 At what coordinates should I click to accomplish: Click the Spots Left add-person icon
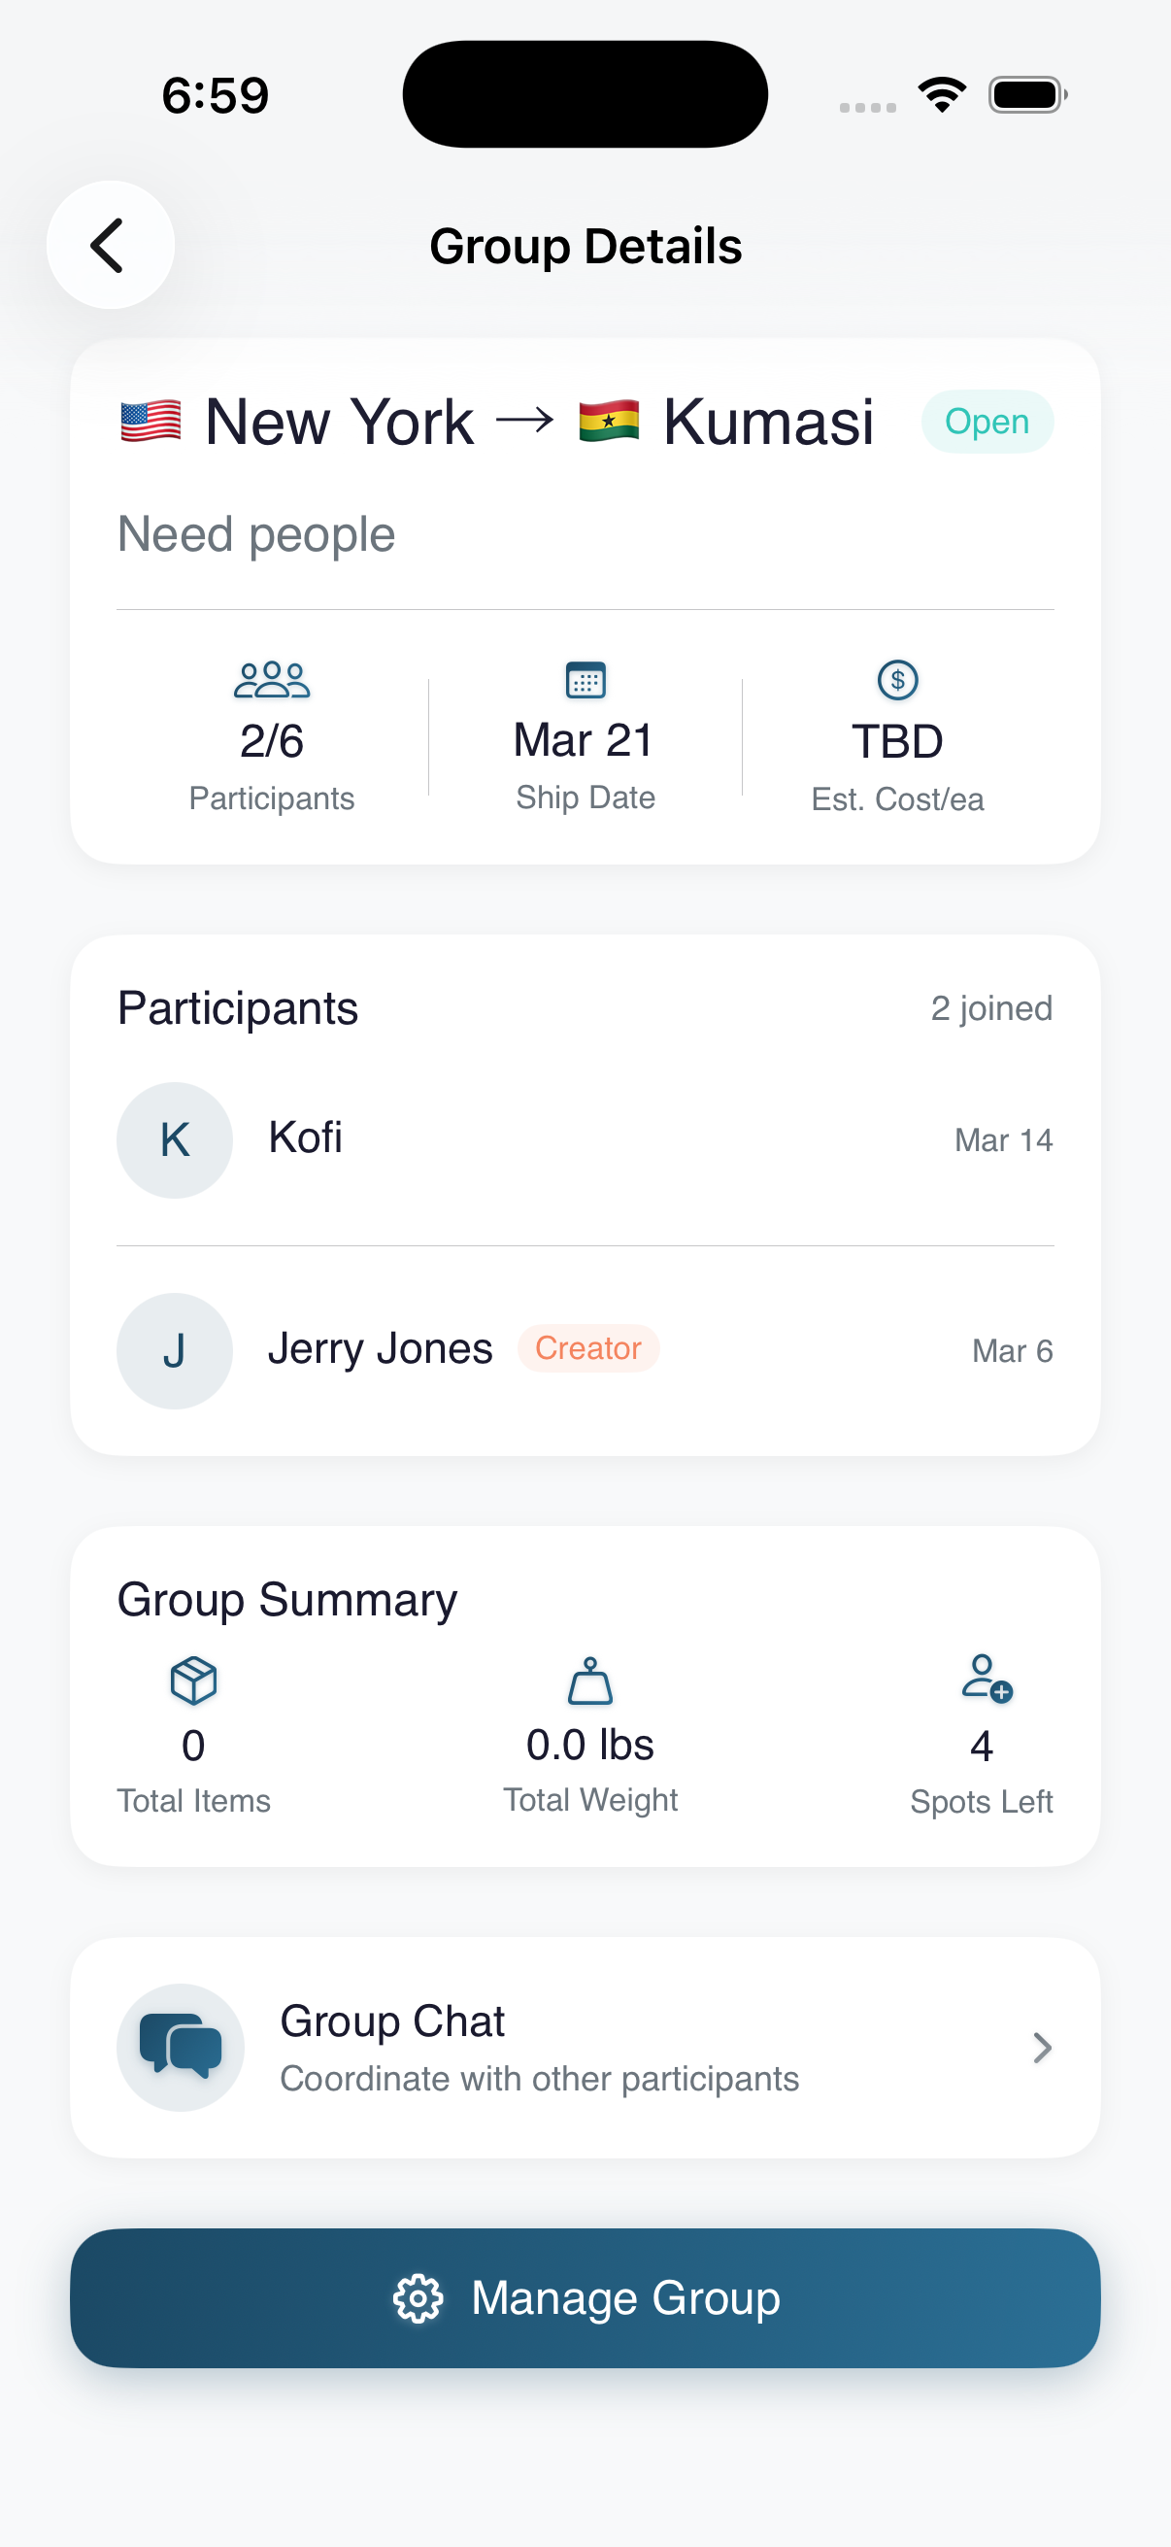pyautogui.click(x=986, y=1679)
